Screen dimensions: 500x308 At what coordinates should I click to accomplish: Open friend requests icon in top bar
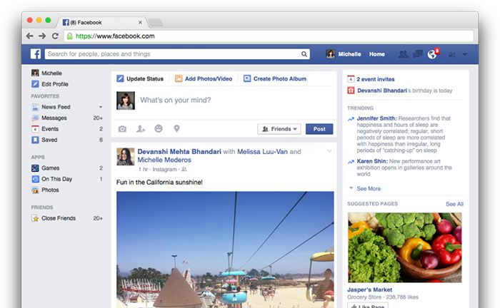(x=403, y=54)
